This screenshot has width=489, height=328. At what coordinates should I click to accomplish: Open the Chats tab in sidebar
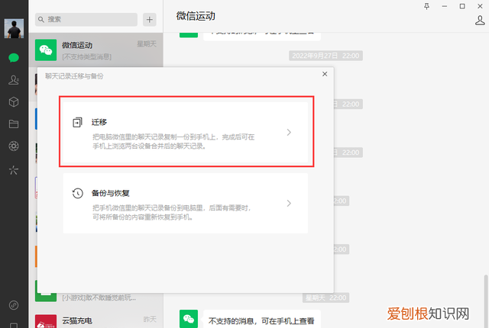tap(14, 58)
